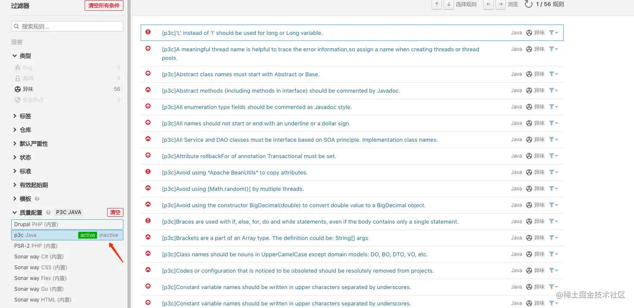Viewport: 634px width, 308px height.
Task: Click the code smell icon in the Abstract class names row
Action: pos(529,74)
